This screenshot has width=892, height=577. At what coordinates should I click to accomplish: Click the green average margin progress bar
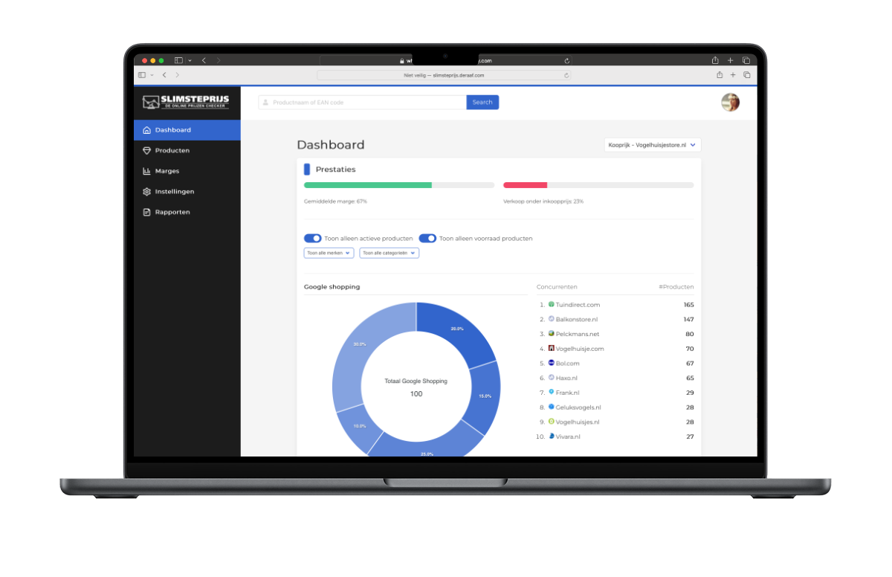click(368, 185)
